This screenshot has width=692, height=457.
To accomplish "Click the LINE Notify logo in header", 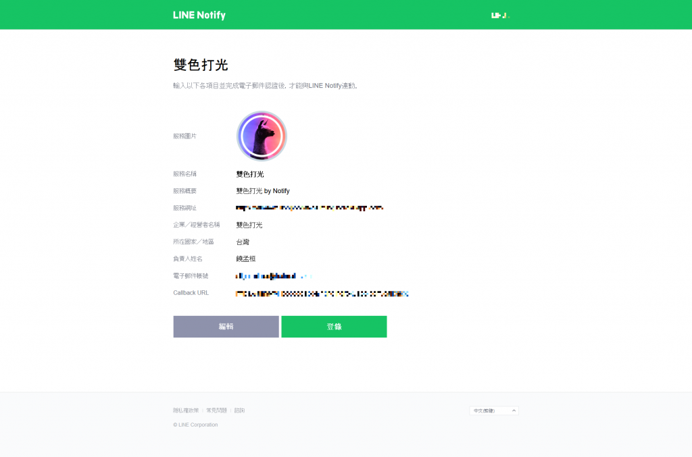I will click(x=199, y=15).
